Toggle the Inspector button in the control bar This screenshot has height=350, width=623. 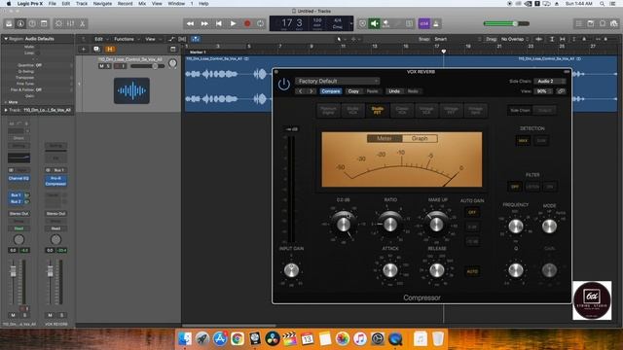coord(20,23)
